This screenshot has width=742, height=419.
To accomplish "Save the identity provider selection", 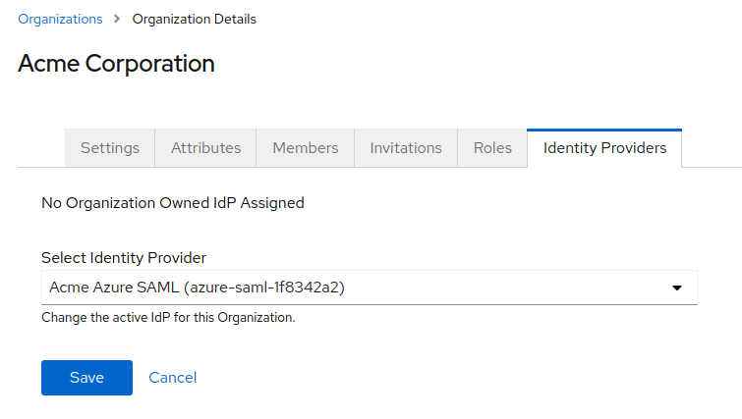I will pyautogui.click(x=86, y=378).
